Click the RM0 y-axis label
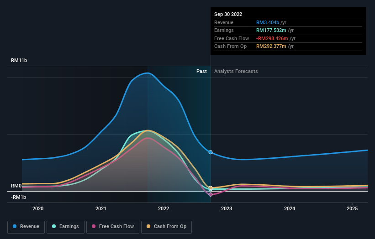The height and width of the screenshot is (239, 375). point(16,186)
